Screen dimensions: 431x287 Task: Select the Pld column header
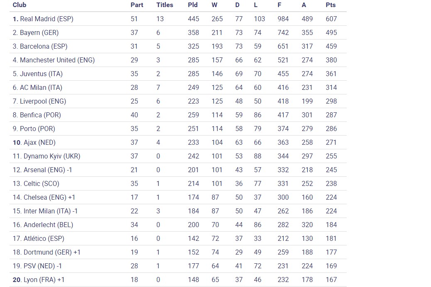[x=193, y=5]
